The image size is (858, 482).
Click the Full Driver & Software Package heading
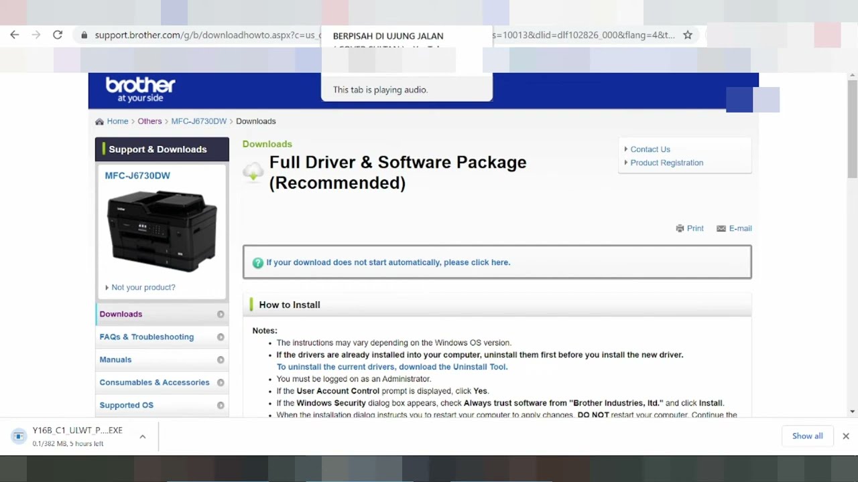pyautogui.click(x=398, y=173)
